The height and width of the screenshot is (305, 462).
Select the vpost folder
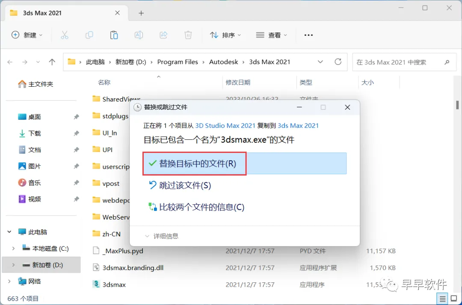[106, 184]
